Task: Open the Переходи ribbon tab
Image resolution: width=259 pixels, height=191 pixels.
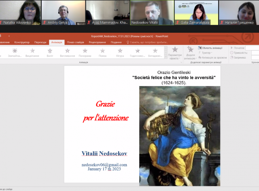Action: click(x=40, y=42)
